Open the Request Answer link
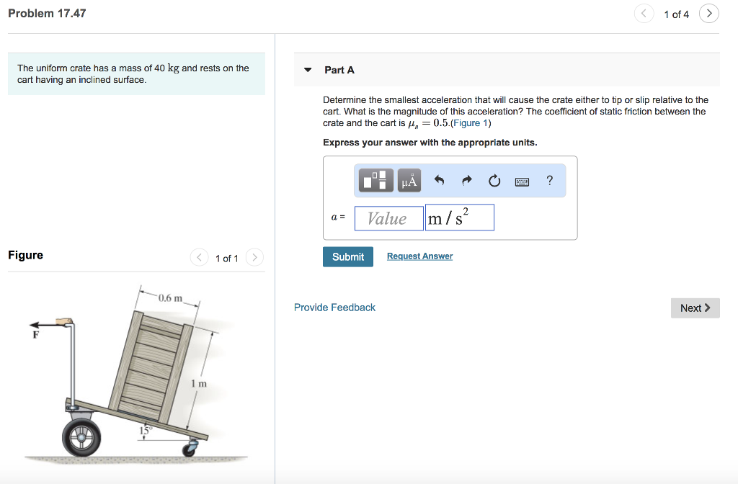 (419, 256)
